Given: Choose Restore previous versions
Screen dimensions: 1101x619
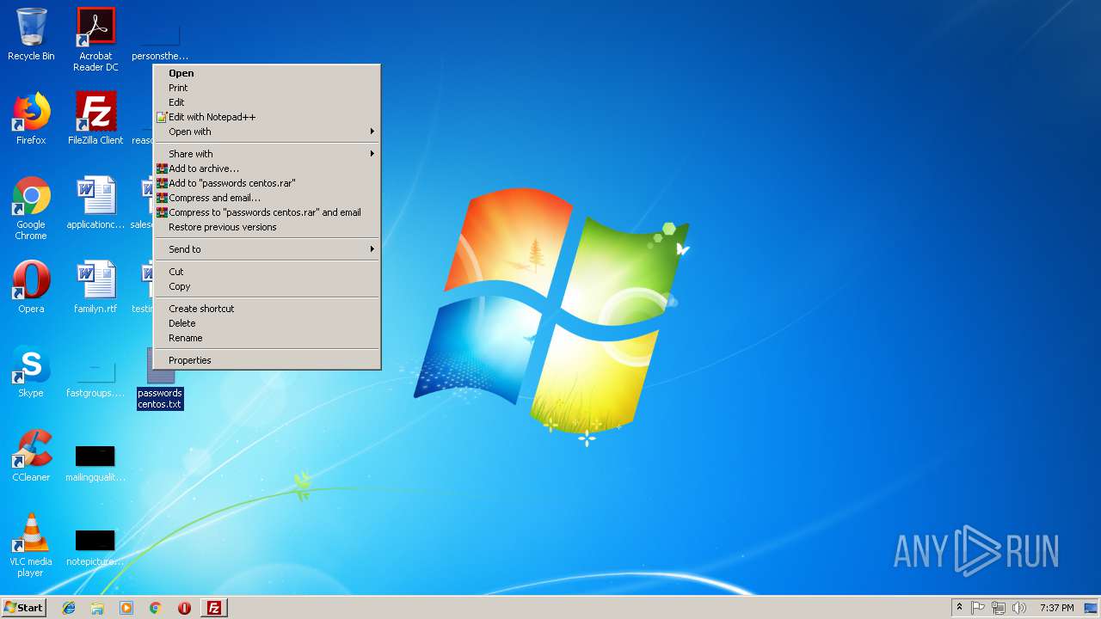Looking at the screenshot, I should point(267,227).
